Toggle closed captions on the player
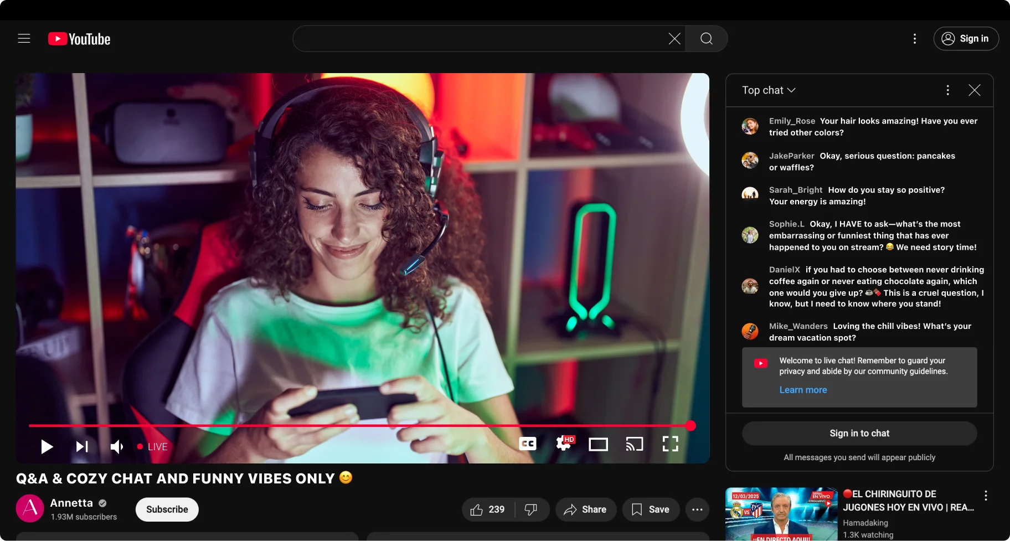This screenshot has height=541, width=1010. (527, 444)
